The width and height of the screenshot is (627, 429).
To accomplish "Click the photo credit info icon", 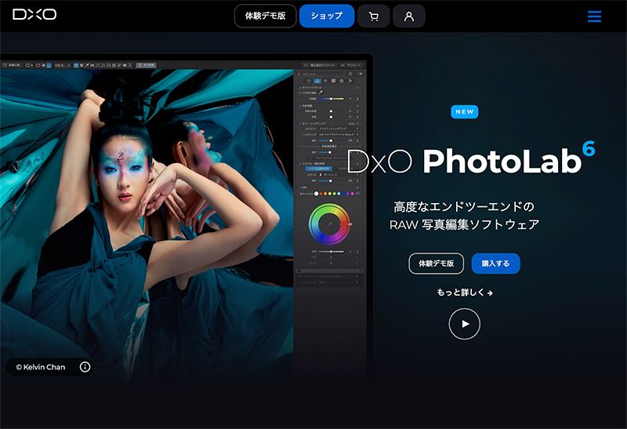I will point(85,367).
